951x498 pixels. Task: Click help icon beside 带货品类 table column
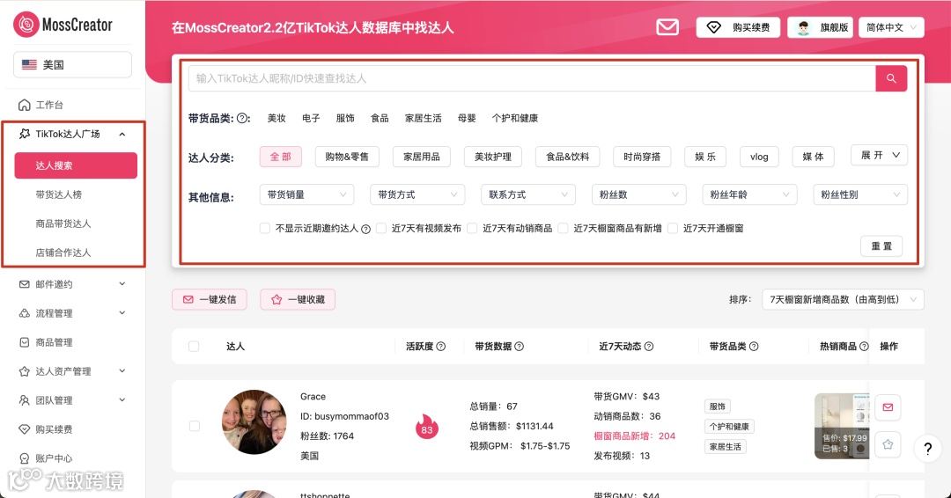point(754,347)
